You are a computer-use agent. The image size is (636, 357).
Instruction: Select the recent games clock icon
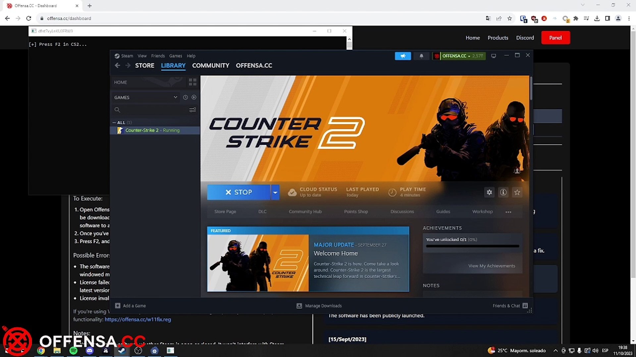[185, 97]
